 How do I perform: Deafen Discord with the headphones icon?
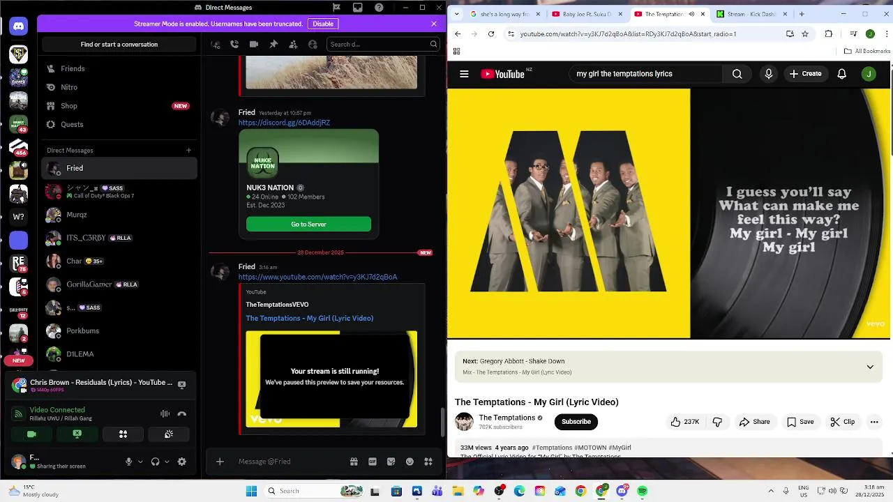[155, 462]
